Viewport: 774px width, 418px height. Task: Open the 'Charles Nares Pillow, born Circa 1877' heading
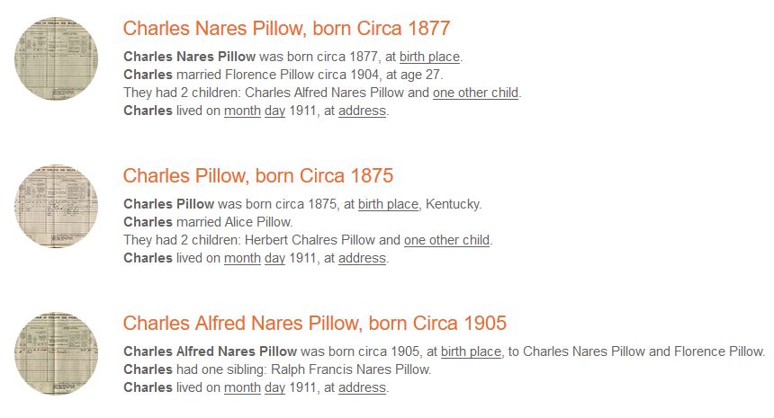tap(286, 28)
